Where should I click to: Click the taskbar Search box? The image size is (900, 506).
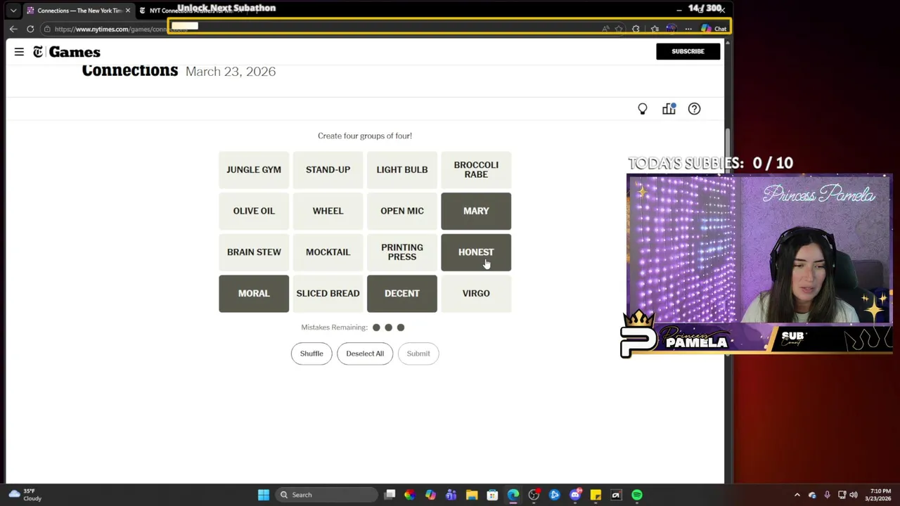coord(327,495)
